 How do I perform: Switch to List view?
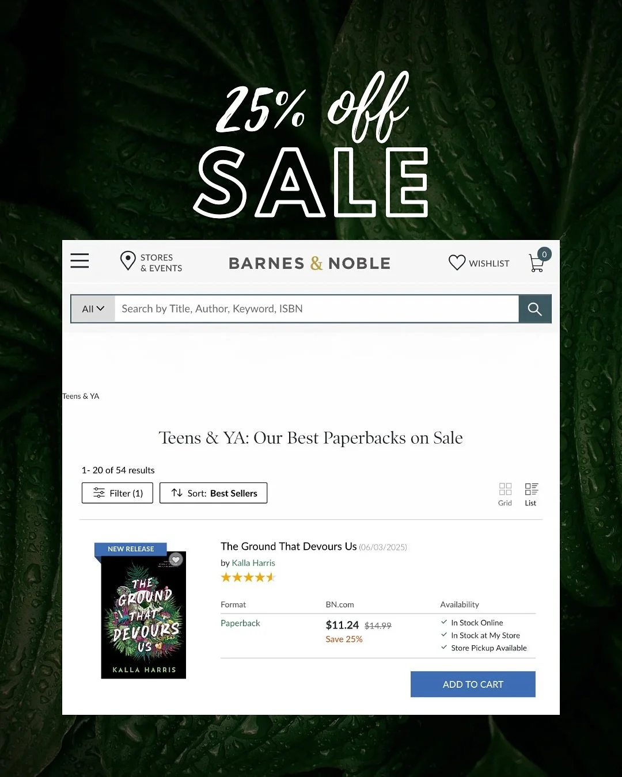(x=531, y=494)
